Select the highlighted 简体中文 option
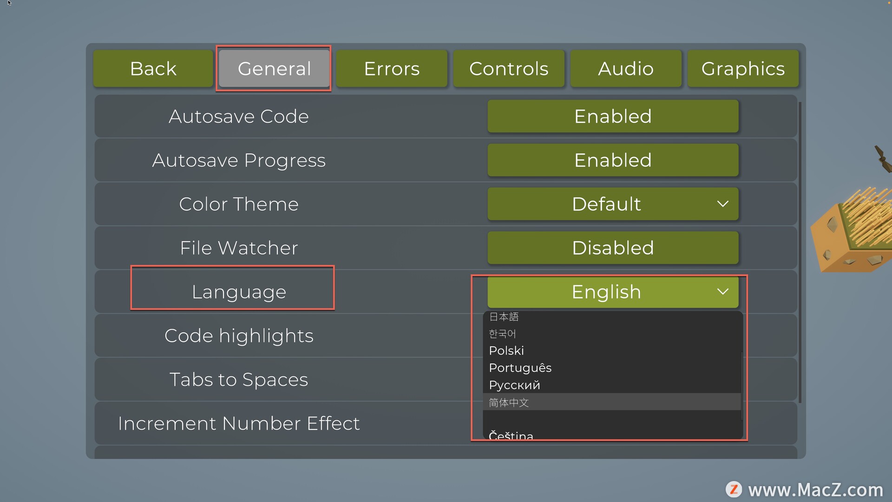892x502 pixels. pyautogui.click(x=509, y=403)
